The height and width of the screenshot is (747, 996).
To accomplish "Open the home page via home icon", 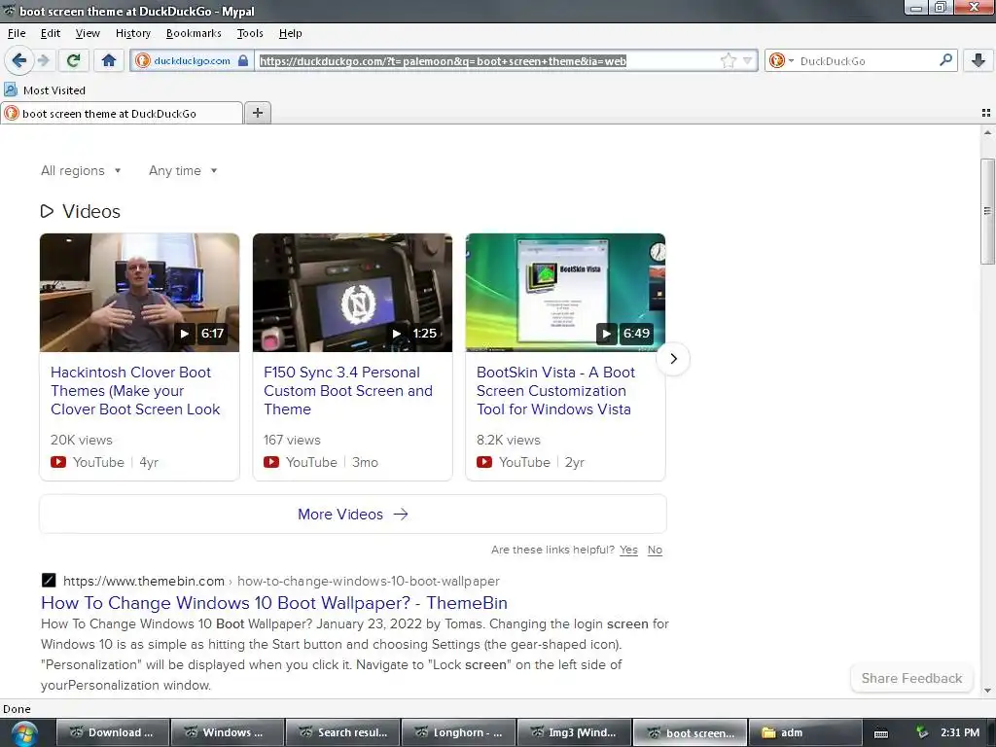I will point(109,60).
